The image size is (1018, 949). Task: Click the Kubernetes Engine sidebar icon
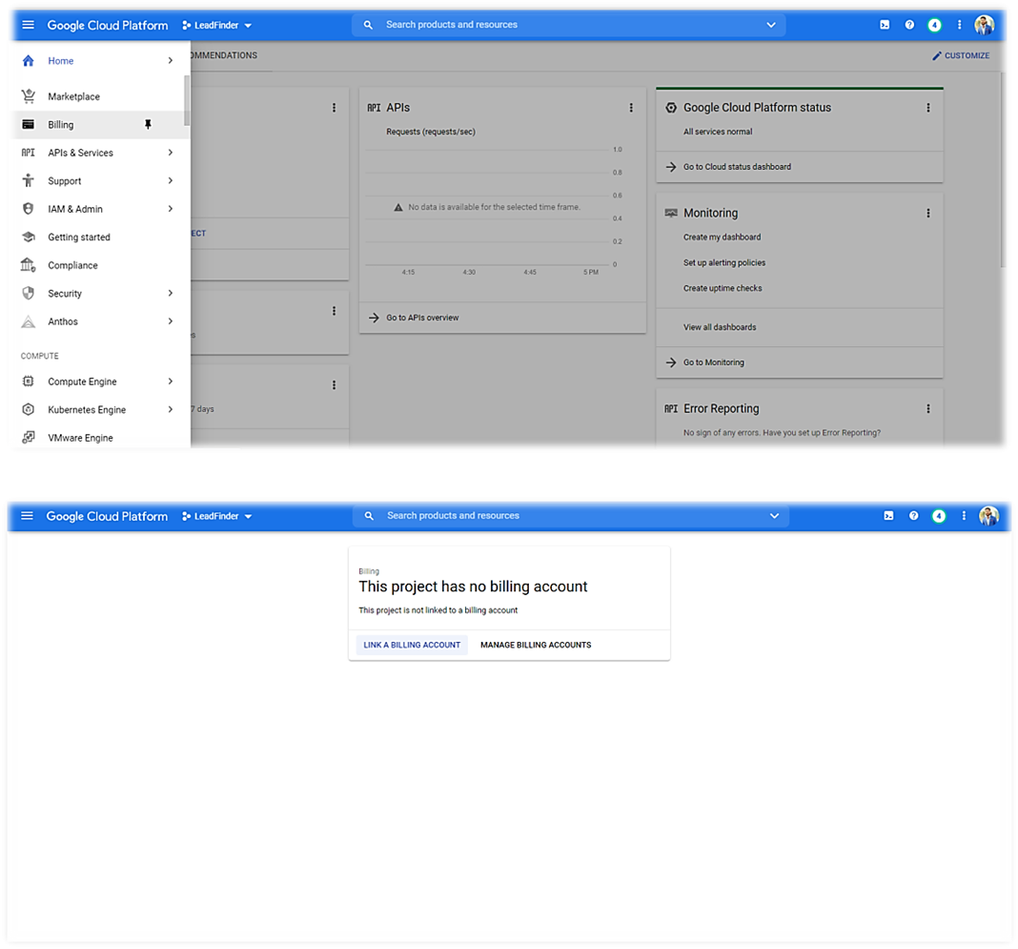pyautogui.click(x=29, y=410)
